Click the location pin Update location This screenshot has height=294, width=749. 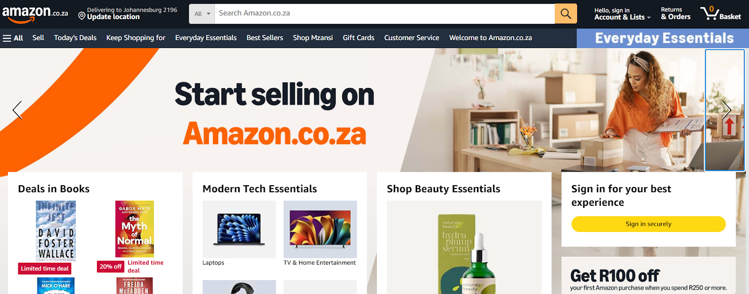click(127, 13)
